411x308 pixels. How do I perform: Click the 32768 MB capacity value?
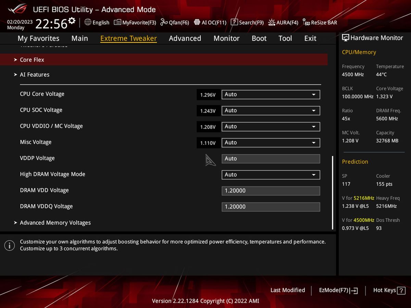[x=387, y=141]
